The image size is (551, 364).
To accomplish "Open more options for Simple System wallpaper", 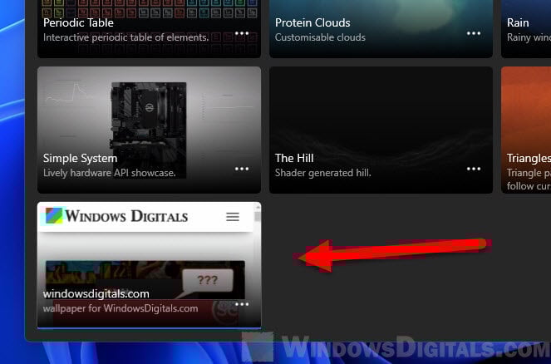I will [242, 169].
